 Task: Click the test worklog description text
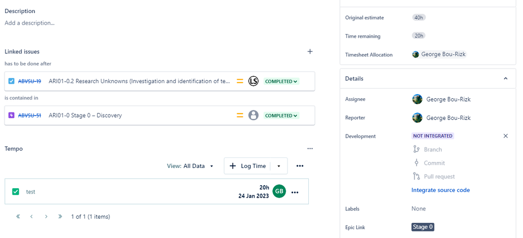click(31, 191)
